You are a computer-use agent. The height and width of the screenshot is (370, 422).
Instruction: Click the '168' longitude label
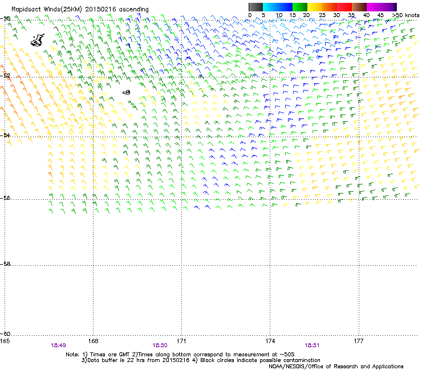click(93, 341)
